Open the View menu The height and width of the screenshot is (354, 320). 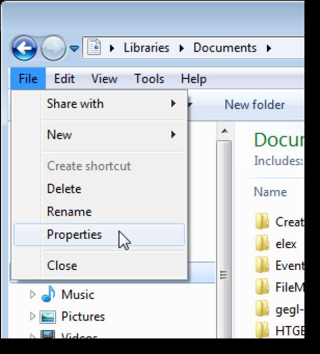[104, 79]
